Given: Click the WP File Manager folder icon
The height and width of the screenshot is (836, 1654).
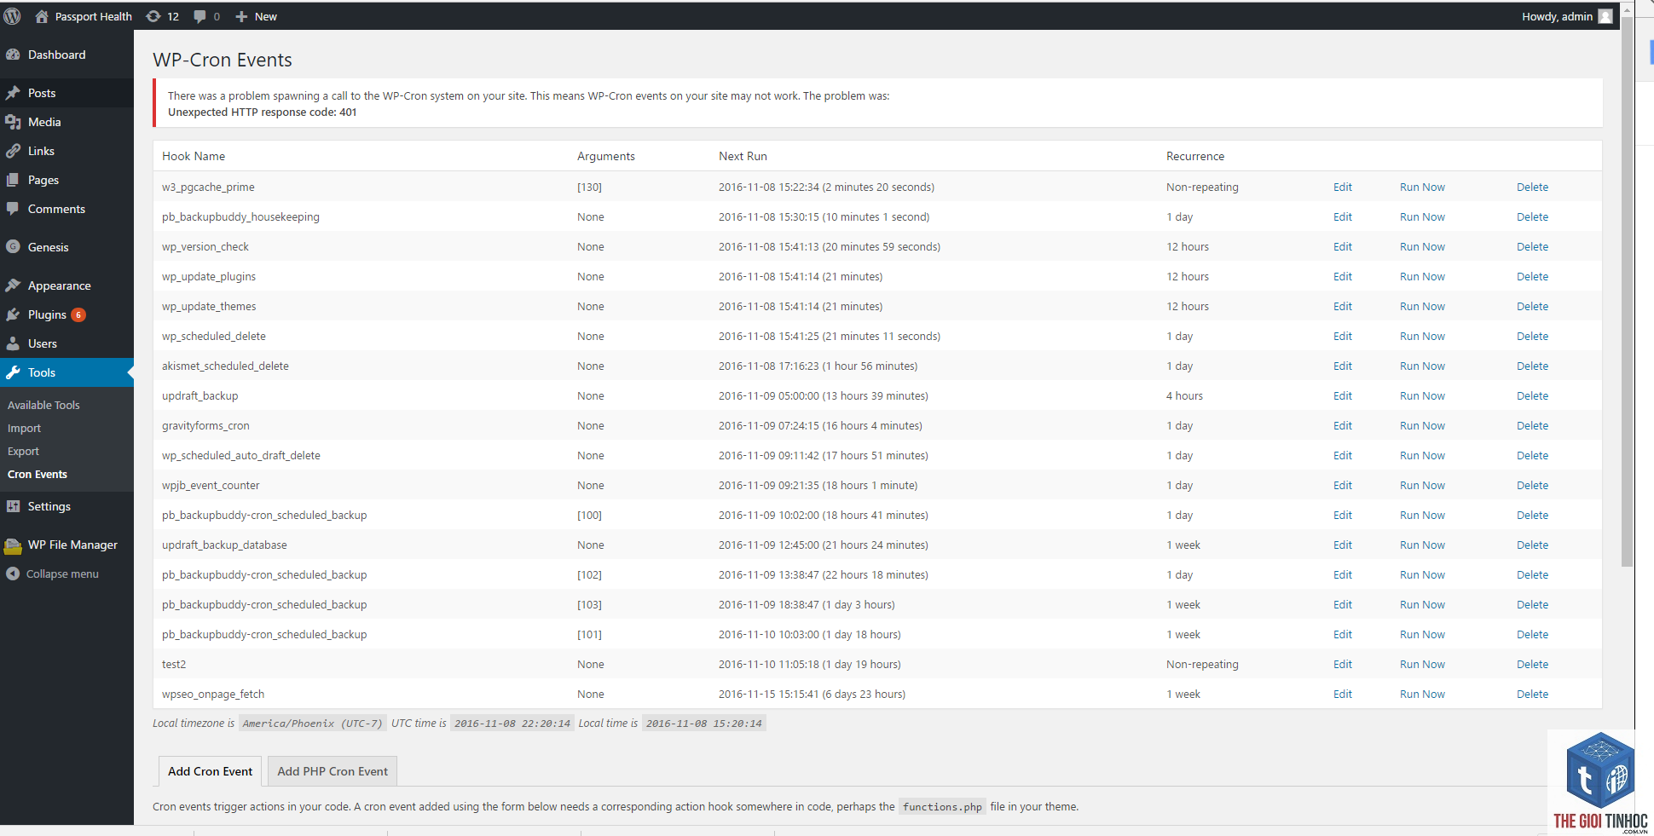Looking at the screenshot, I should 13,545.
